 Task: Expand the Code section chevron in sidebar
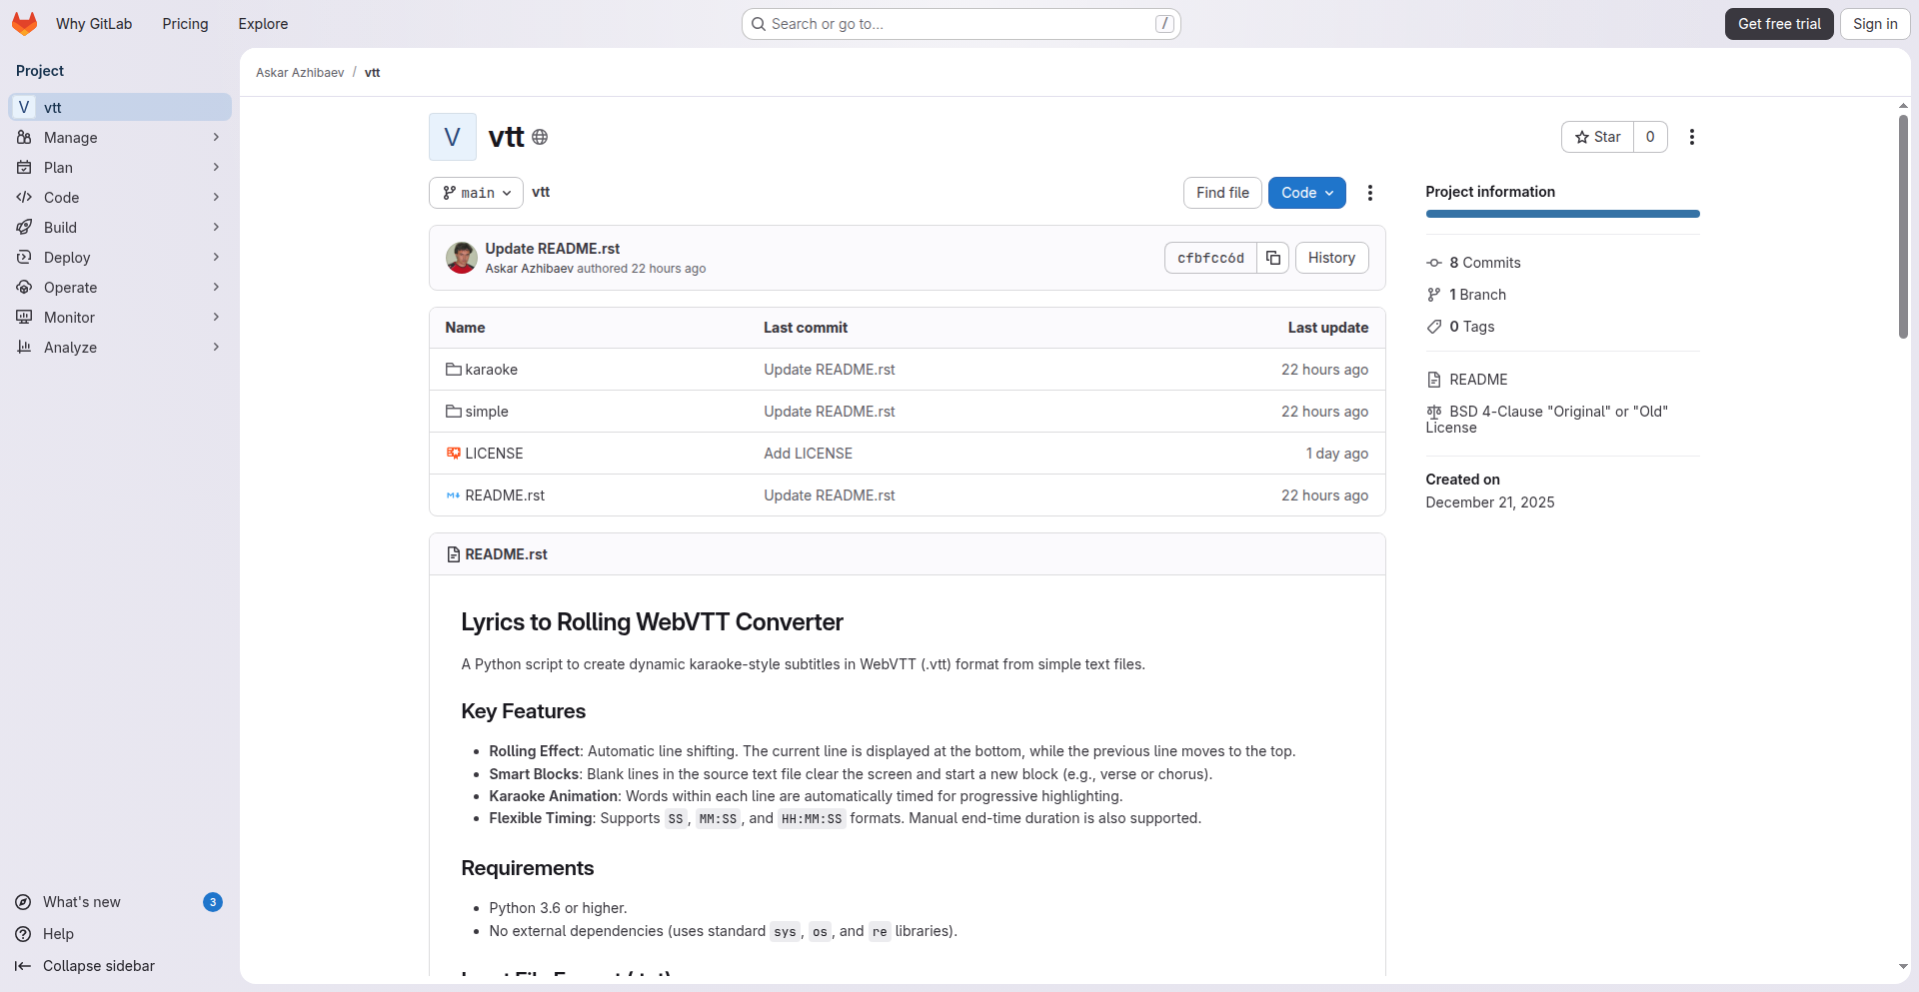point(216,197)
